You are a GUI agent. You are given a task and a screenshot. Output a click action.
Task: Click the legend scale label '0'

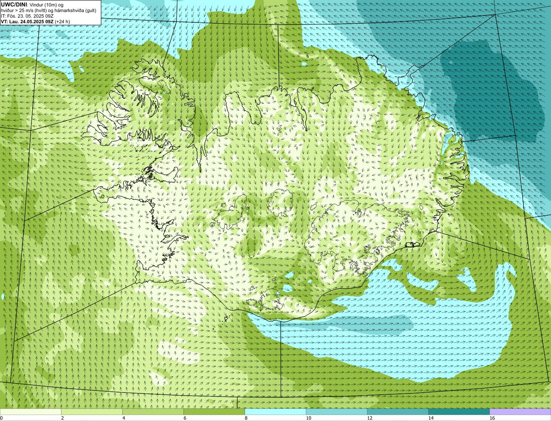1,418
